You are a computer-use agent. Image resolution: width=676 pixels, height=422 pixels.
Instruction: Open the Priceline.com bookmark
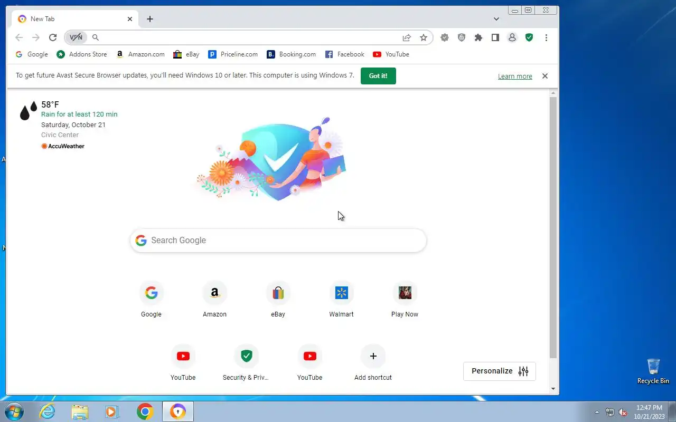coord(233,54)
